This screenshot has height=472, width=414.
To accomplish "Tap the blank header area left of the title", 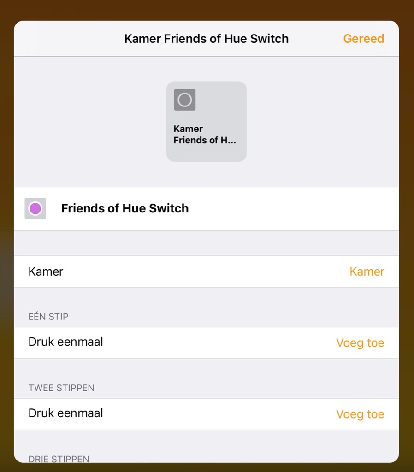I will click(65, 39).
